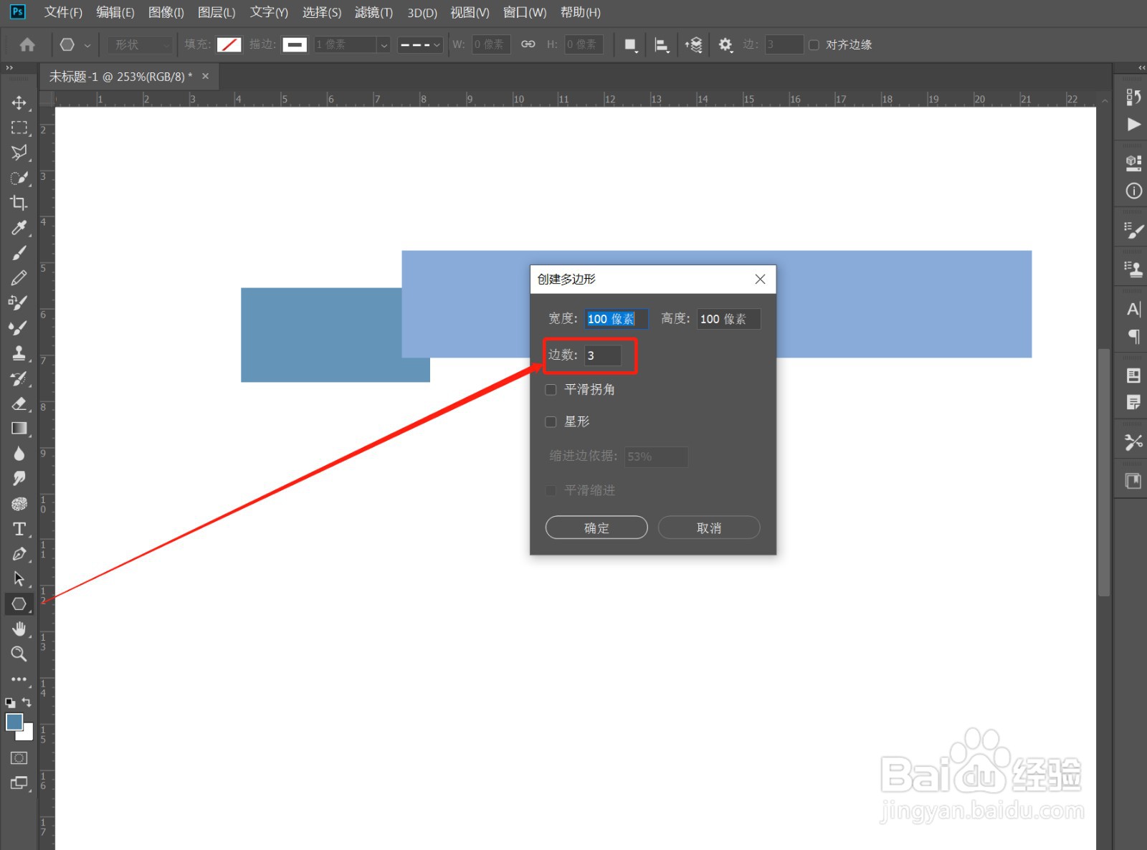Select the Horizontal Type tool

19,529
